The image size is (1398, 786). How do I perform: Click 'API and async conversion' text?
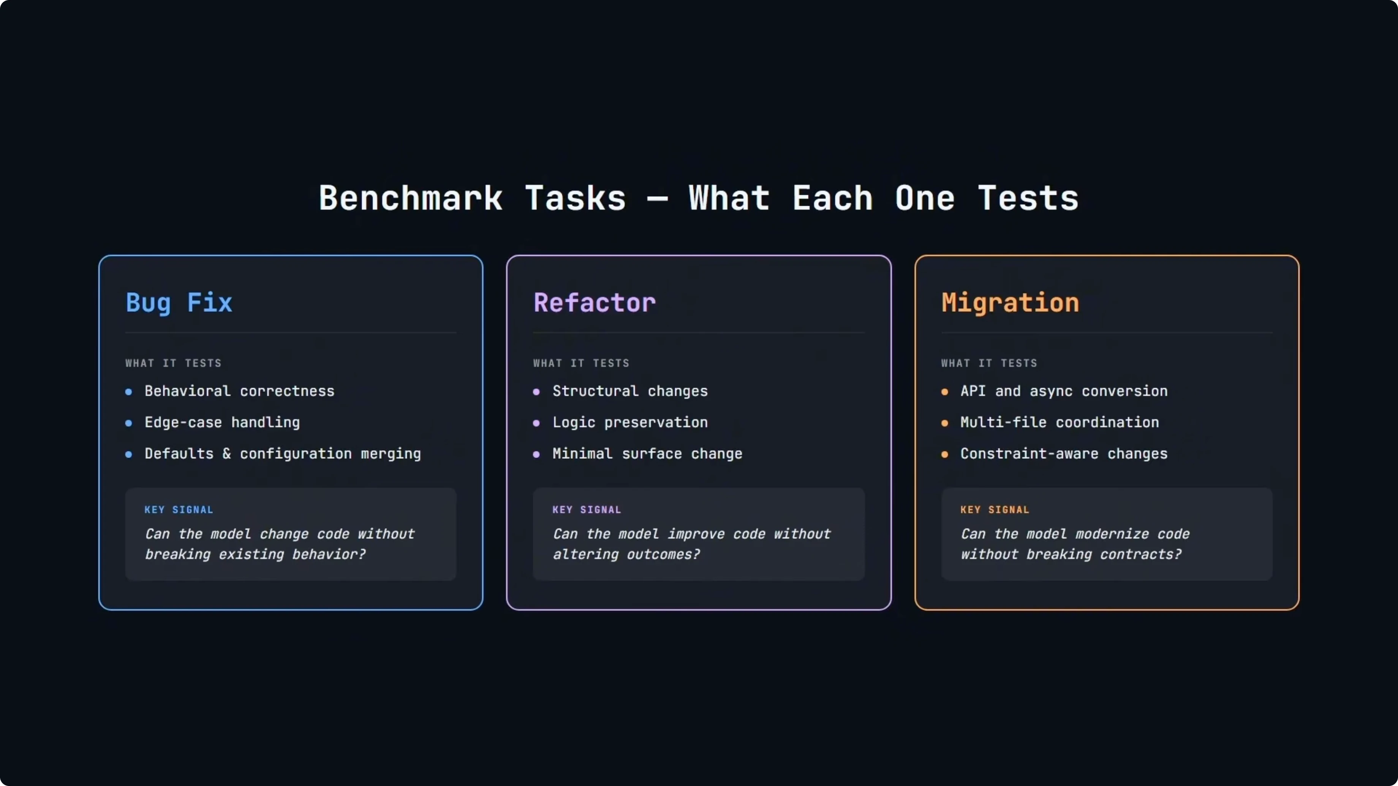[x=1064, y=391]
